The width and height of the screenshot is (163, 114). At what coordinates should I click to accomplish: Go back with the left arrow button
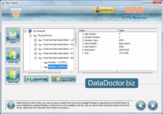[x=141, y=106]
